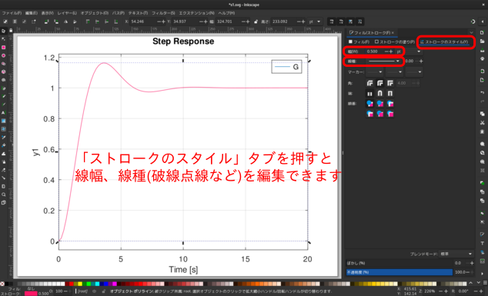Screen dimensions: 488x296
Task: Open the pt unit dropdown in toolbar
Action: pos(314,22)
